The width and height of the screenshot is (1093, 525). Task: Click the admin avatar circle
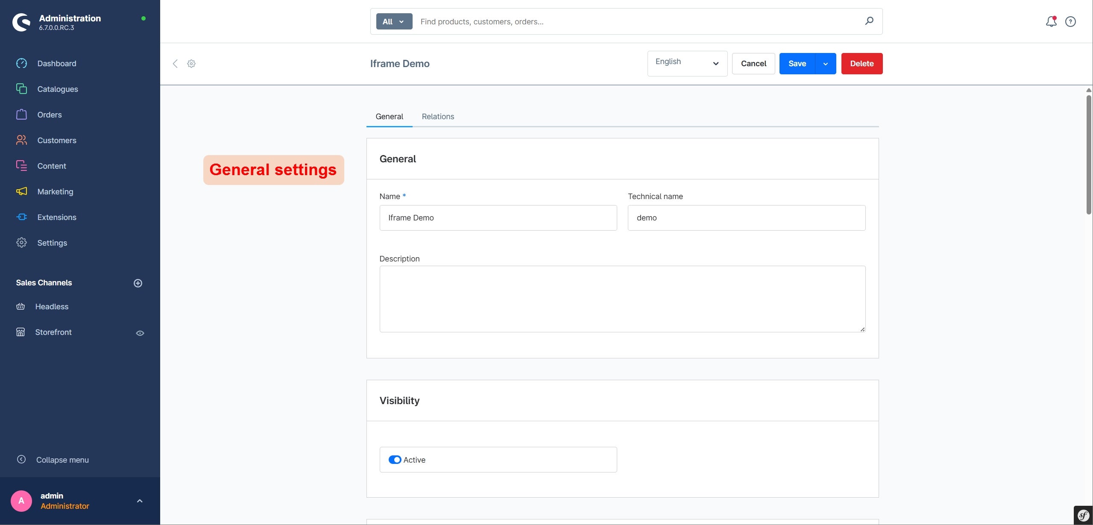(21, 501)
